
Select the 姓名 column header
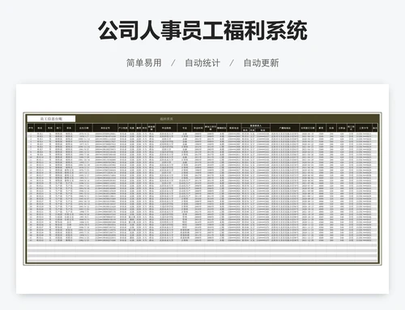(40, 128)
